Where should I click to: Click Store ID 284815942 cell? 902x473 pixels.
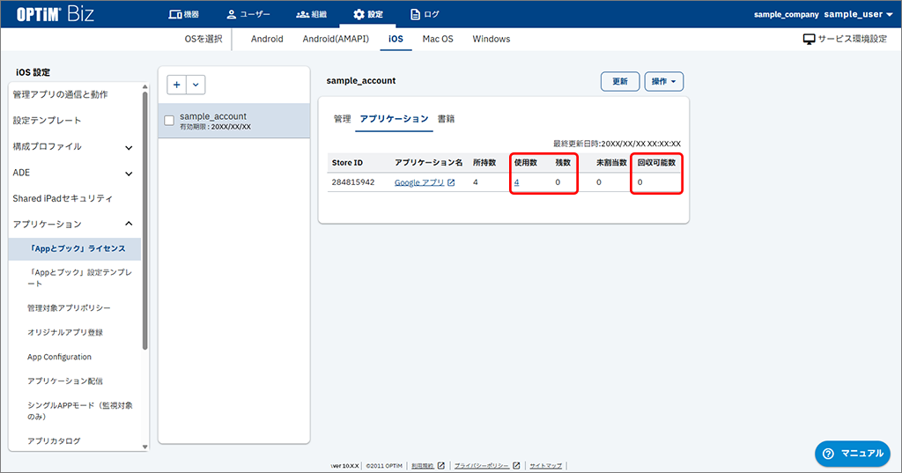pos(353,181)
